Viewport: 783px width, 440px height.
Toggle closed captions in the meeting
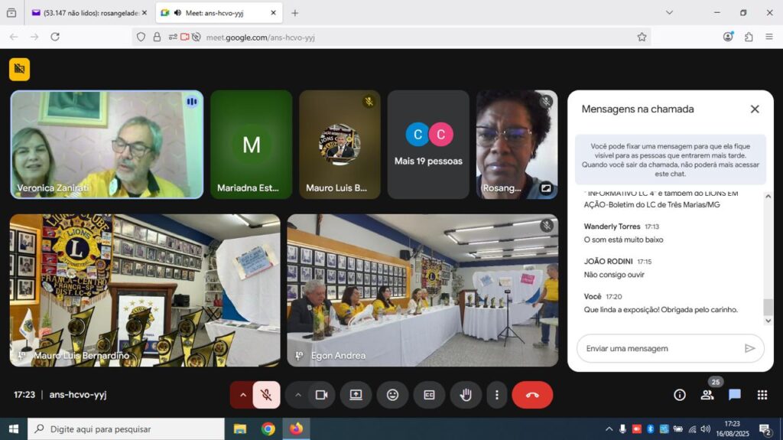pos(429,395)
